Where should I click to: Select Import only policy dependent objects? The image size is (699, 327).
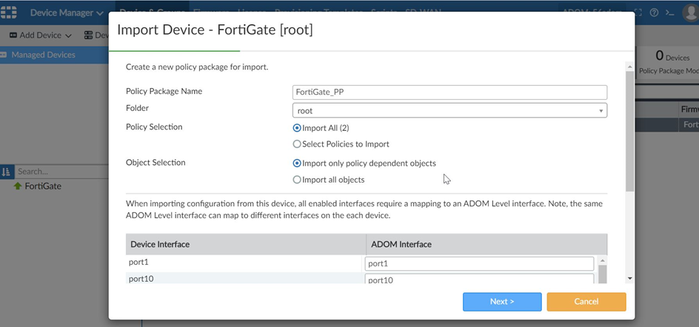point(297,163)
